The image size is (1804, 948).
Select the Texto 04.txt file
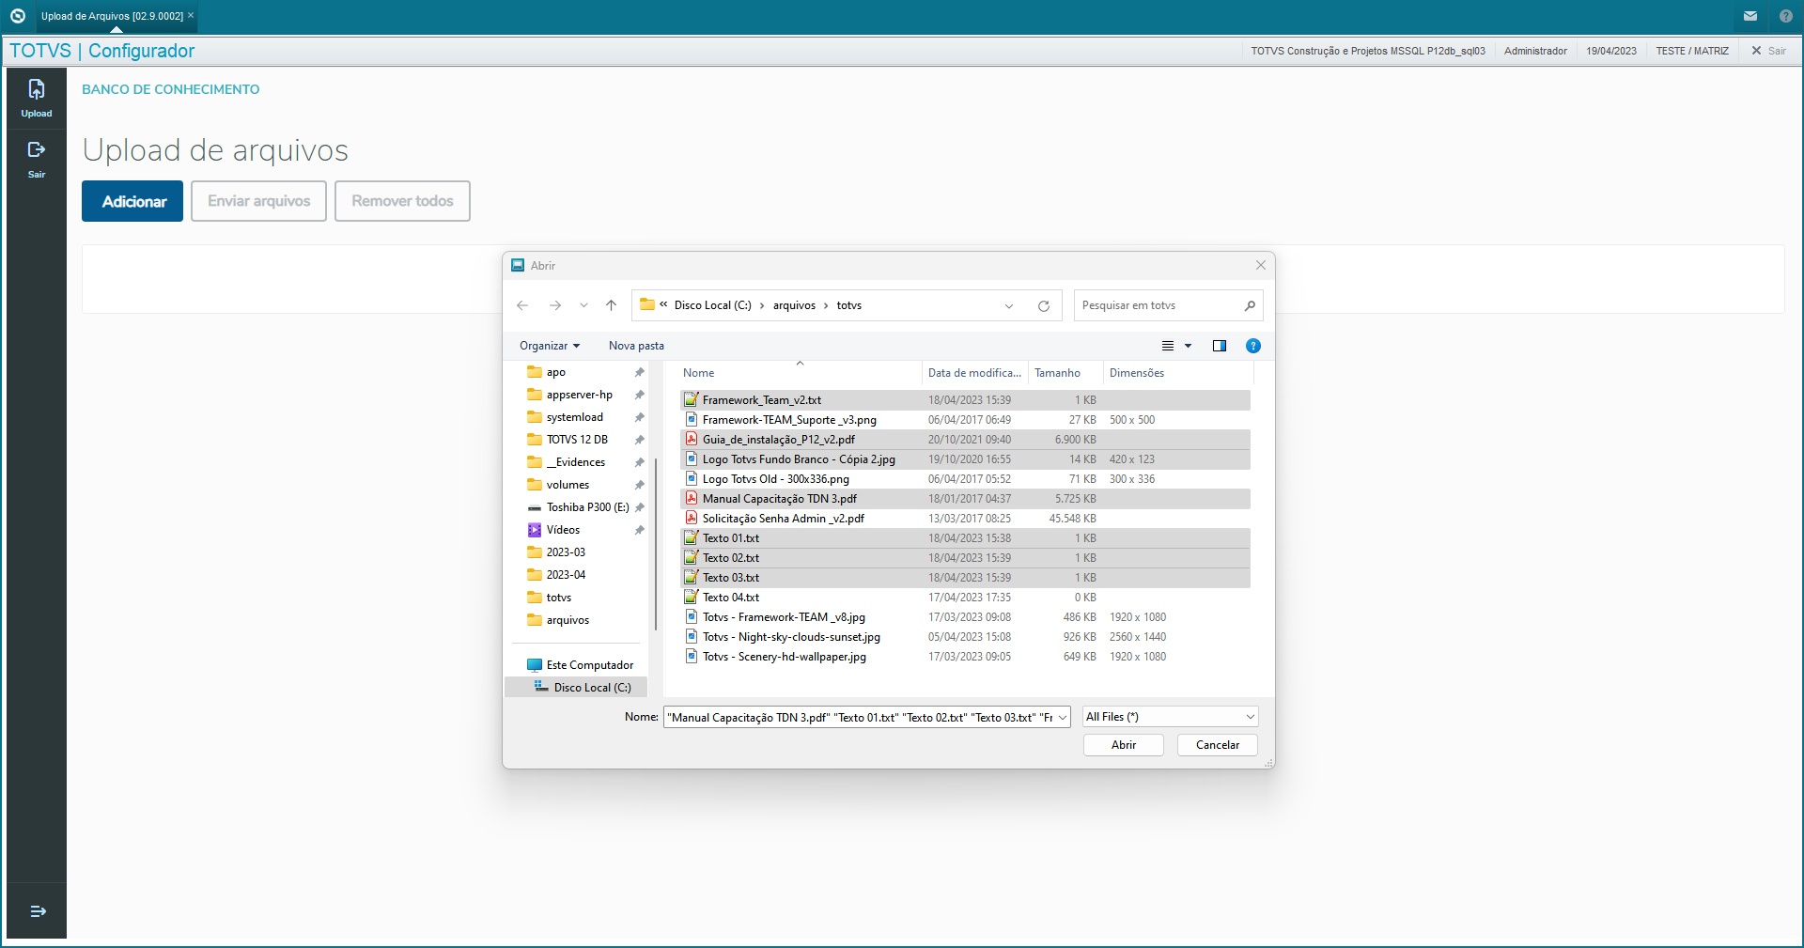(965, 598)
